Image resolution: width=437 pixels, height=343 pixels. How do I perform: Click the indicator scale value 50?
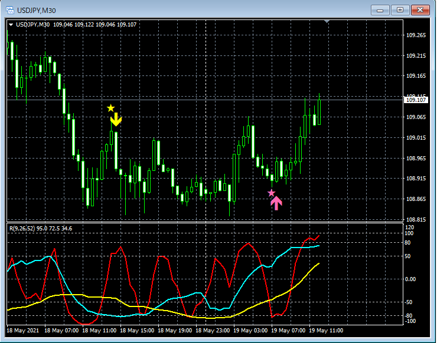tap(407, 256)
